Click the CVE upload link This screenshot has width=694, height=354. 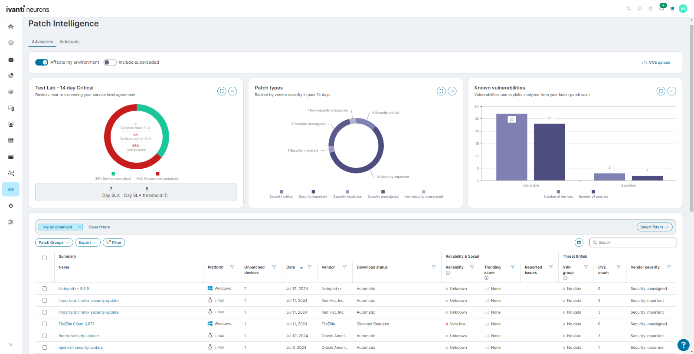point(656,62)
